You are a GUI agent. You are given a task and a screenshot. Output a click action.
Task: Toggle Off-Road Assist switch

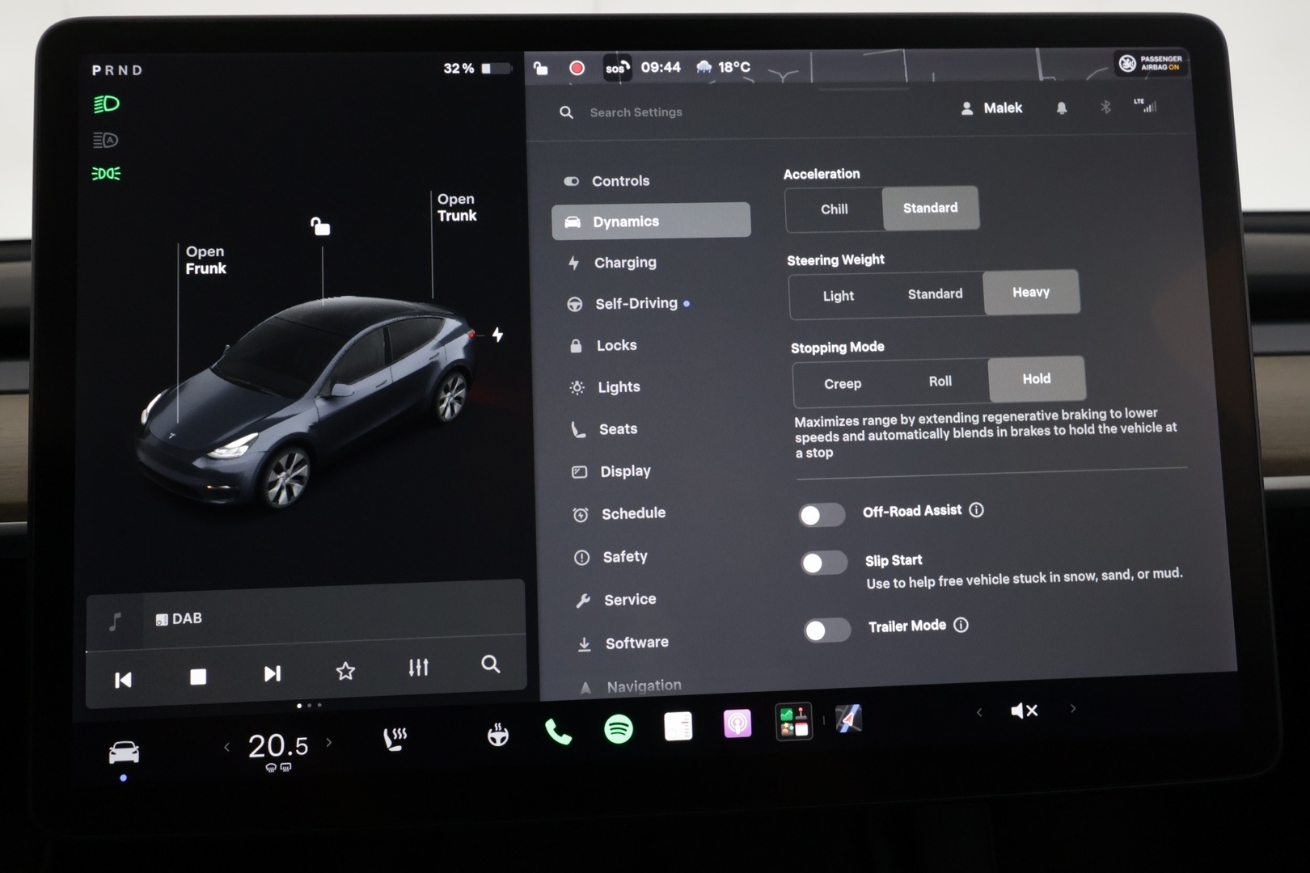click(822, 515)
